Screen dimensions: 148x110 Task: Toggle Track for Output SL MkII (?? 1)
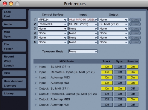click(107, 88)
